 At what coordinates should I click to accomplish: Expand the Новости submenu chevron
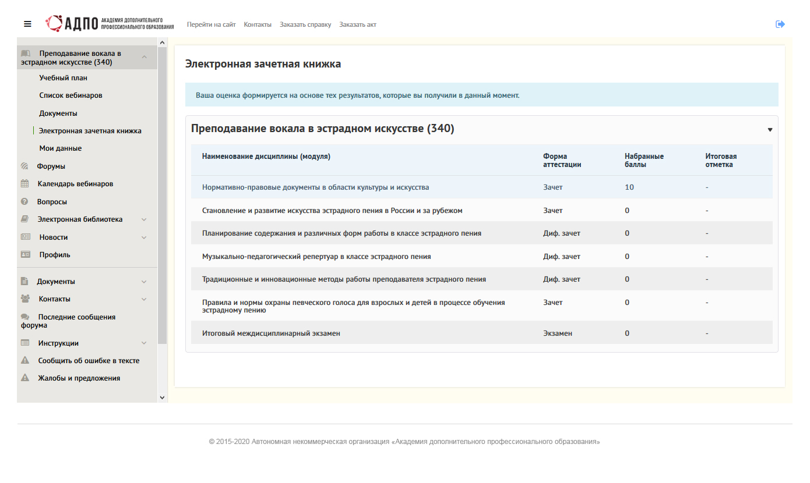click(144, 237)
